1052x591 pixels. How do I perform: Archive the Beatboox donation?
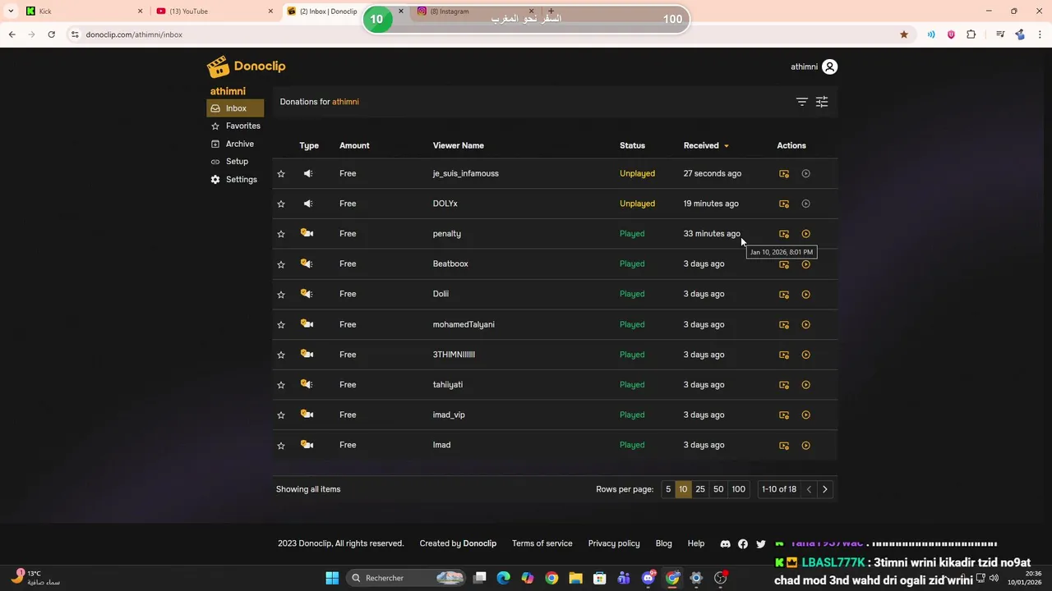coord(784,264)
